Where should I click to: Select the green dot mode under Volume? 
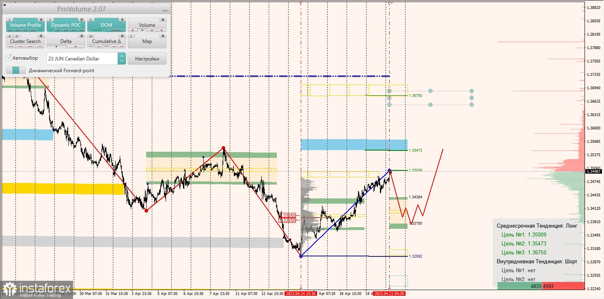142,30
